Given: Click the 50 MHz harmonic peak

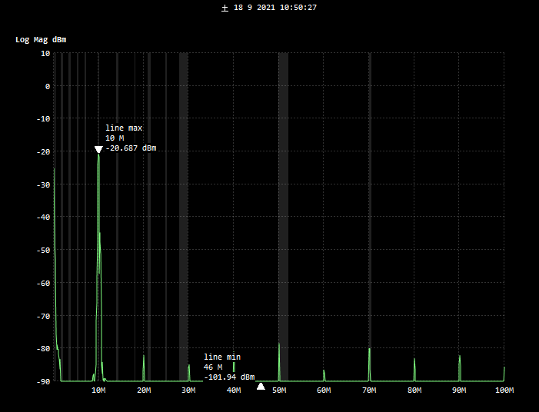Looking at the screenshot, I should pos(279,361).
